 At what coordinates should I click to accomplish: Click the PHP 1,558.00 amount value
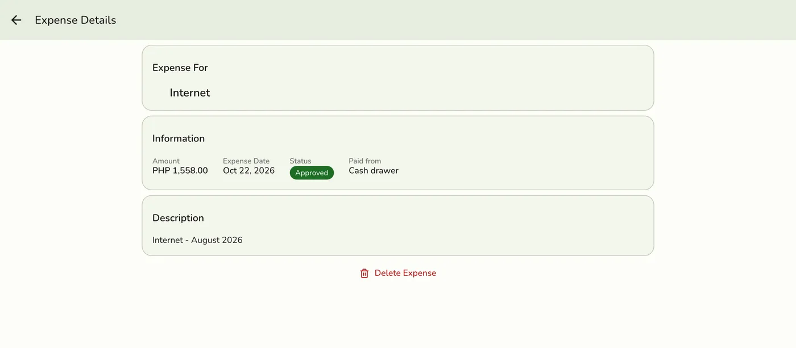pyautogui.click(x=180, y=170)
